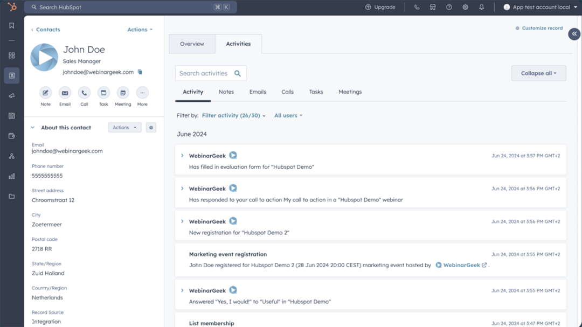This screenshot has width=582, height=327.
Task: Expand the call to action WebinarGeek activity
Action: point(182,189)
